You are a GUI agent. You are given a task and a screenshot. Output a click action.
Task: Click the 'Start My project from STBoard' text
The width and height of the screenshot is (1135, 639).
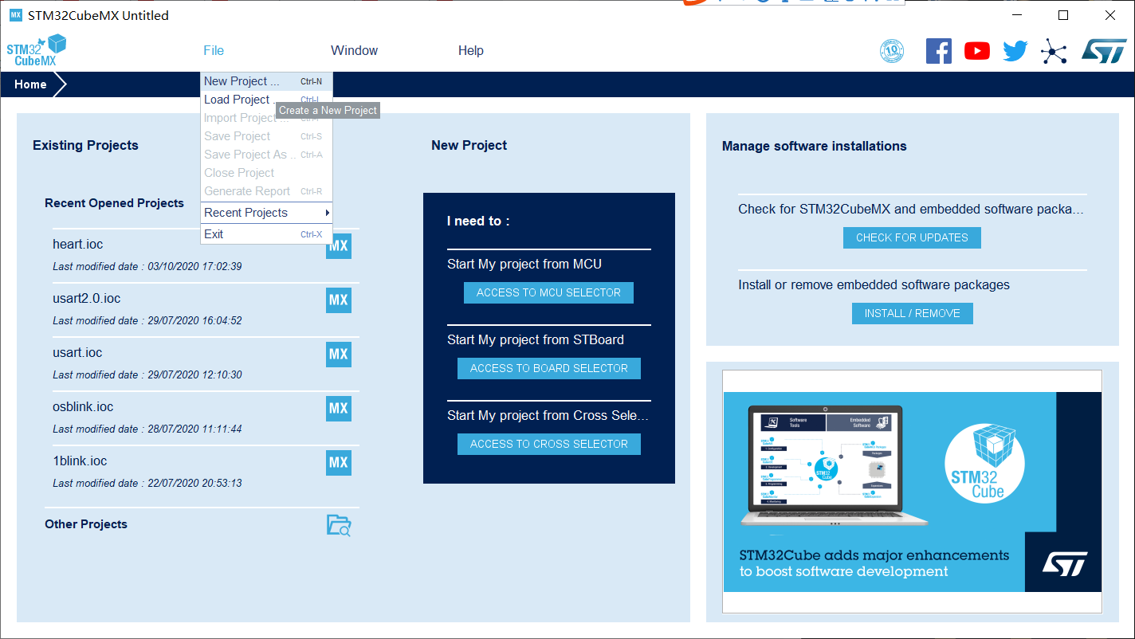[536, 339]
